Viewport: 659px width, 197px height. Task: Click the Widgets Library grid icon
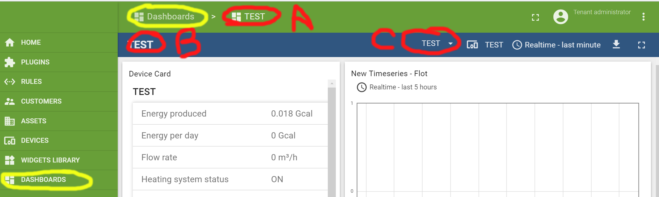click(x=10, y=160)
